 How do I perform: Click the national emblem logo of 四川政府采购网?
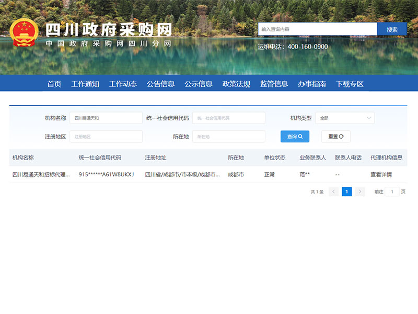[23, 32]
